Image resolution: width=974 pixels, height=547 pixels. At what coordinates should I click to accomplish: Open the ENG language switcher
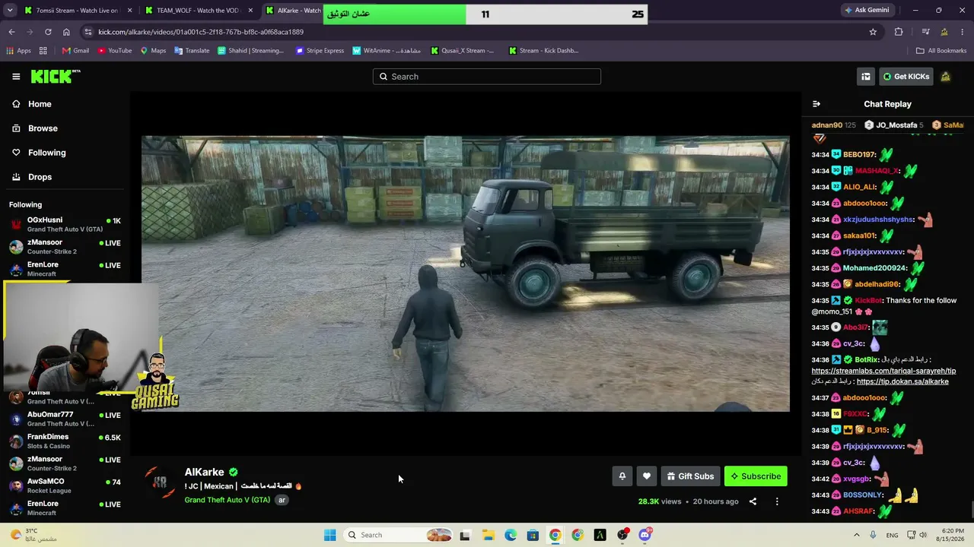[x=892, y=535]
